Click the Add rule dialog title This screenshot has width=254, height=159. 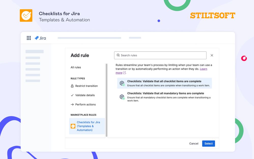80,56
